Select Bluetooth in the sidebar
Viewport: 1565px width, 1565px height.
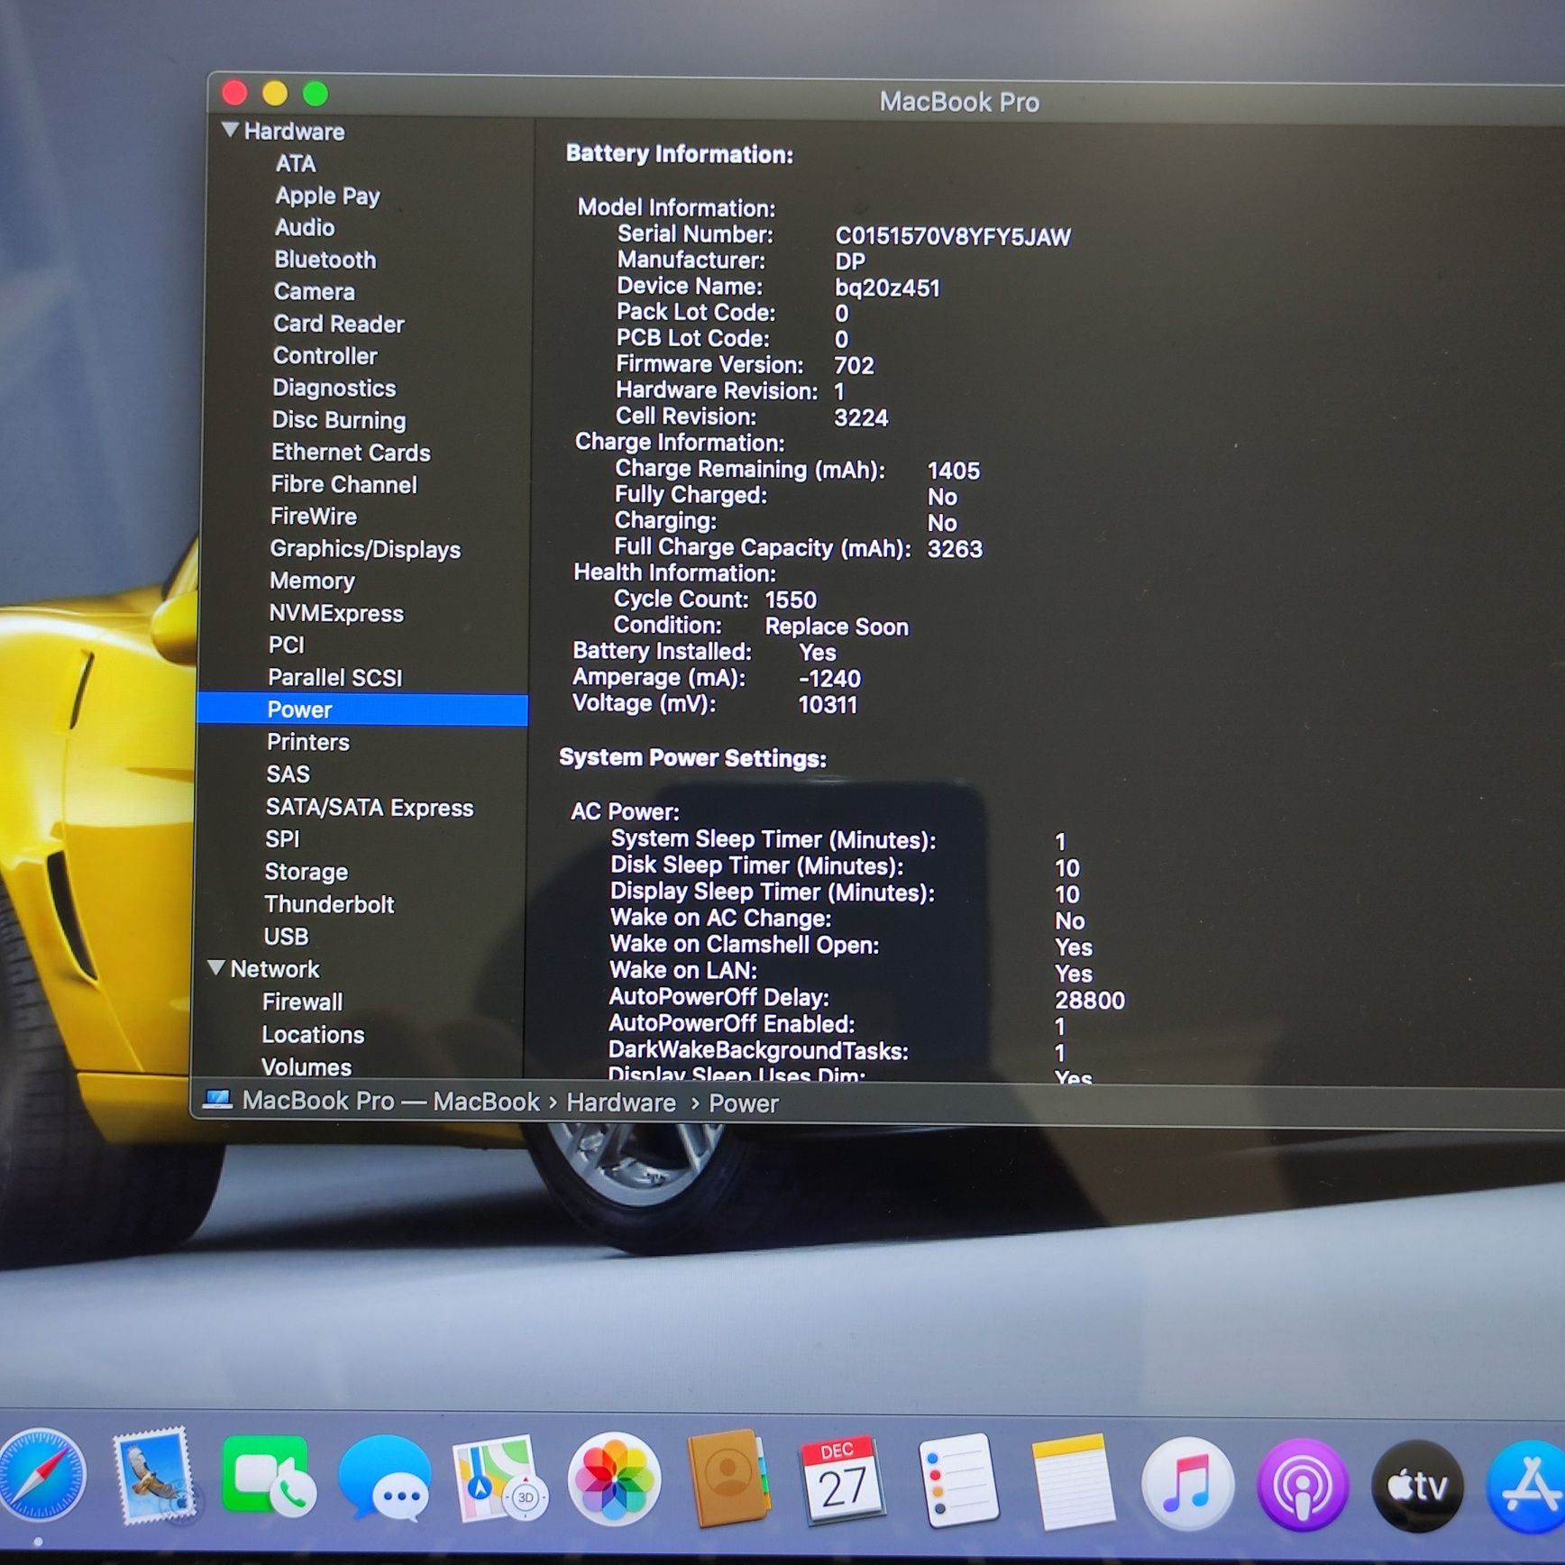pos(325,260)
